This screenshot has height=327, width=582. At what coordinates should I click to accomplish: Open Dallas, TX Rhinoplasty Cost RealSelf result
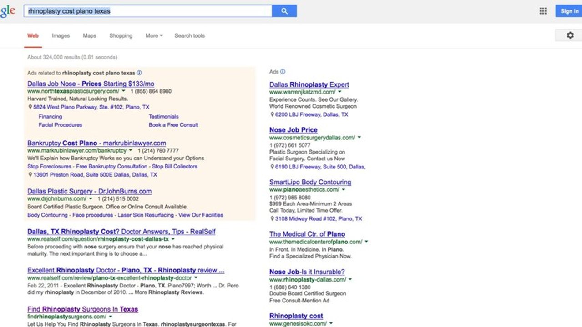point(121,232)
